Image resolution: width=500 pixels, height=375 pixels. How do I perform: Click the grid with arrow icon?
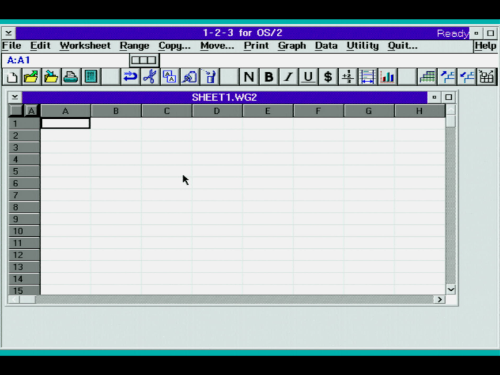point(486,76)
